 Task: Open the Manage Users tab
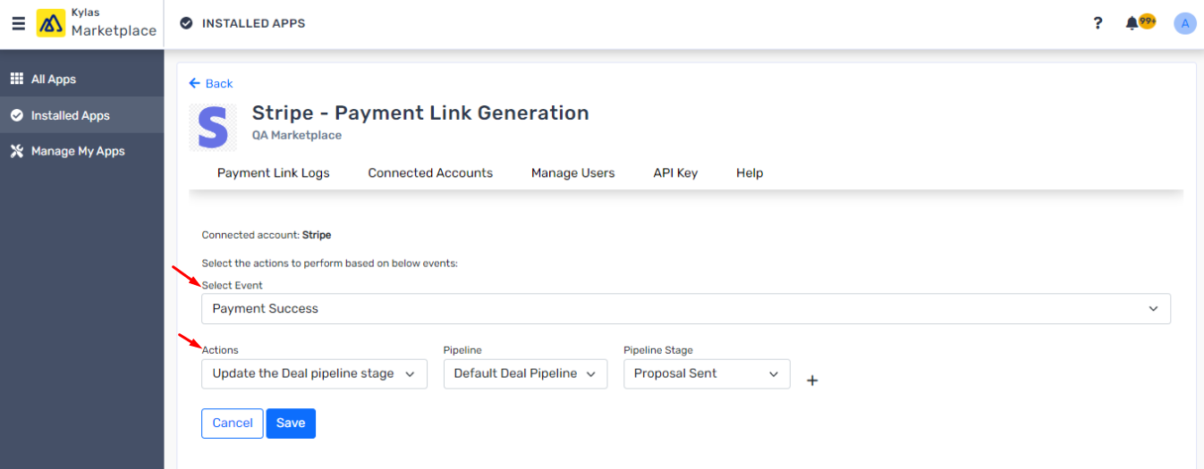(573, 173)
